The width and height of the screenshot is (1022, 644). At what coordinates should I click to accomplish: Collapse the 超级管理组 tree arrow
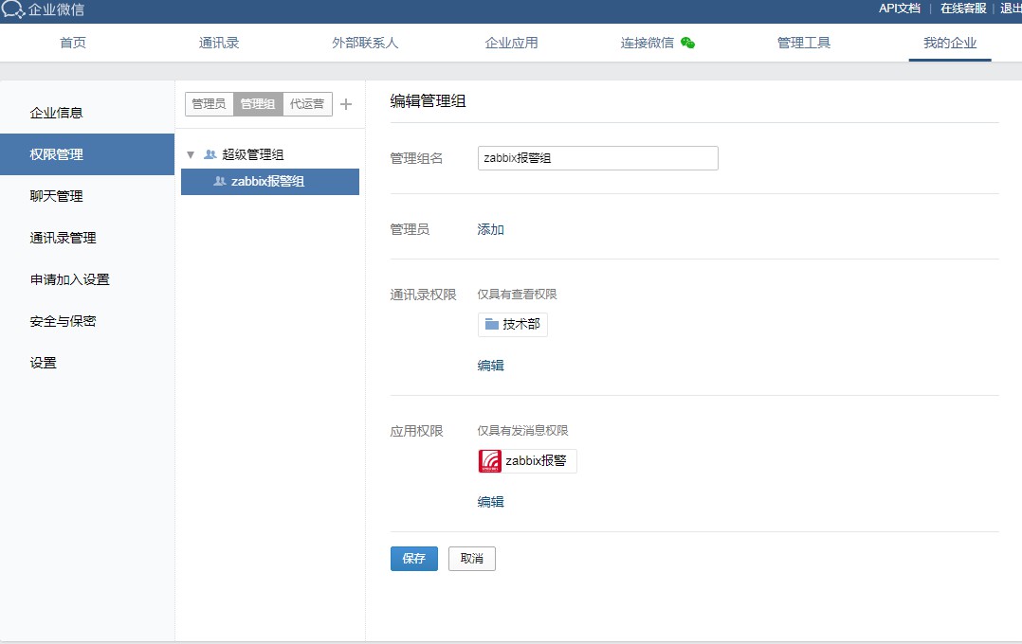click(191, 154)
